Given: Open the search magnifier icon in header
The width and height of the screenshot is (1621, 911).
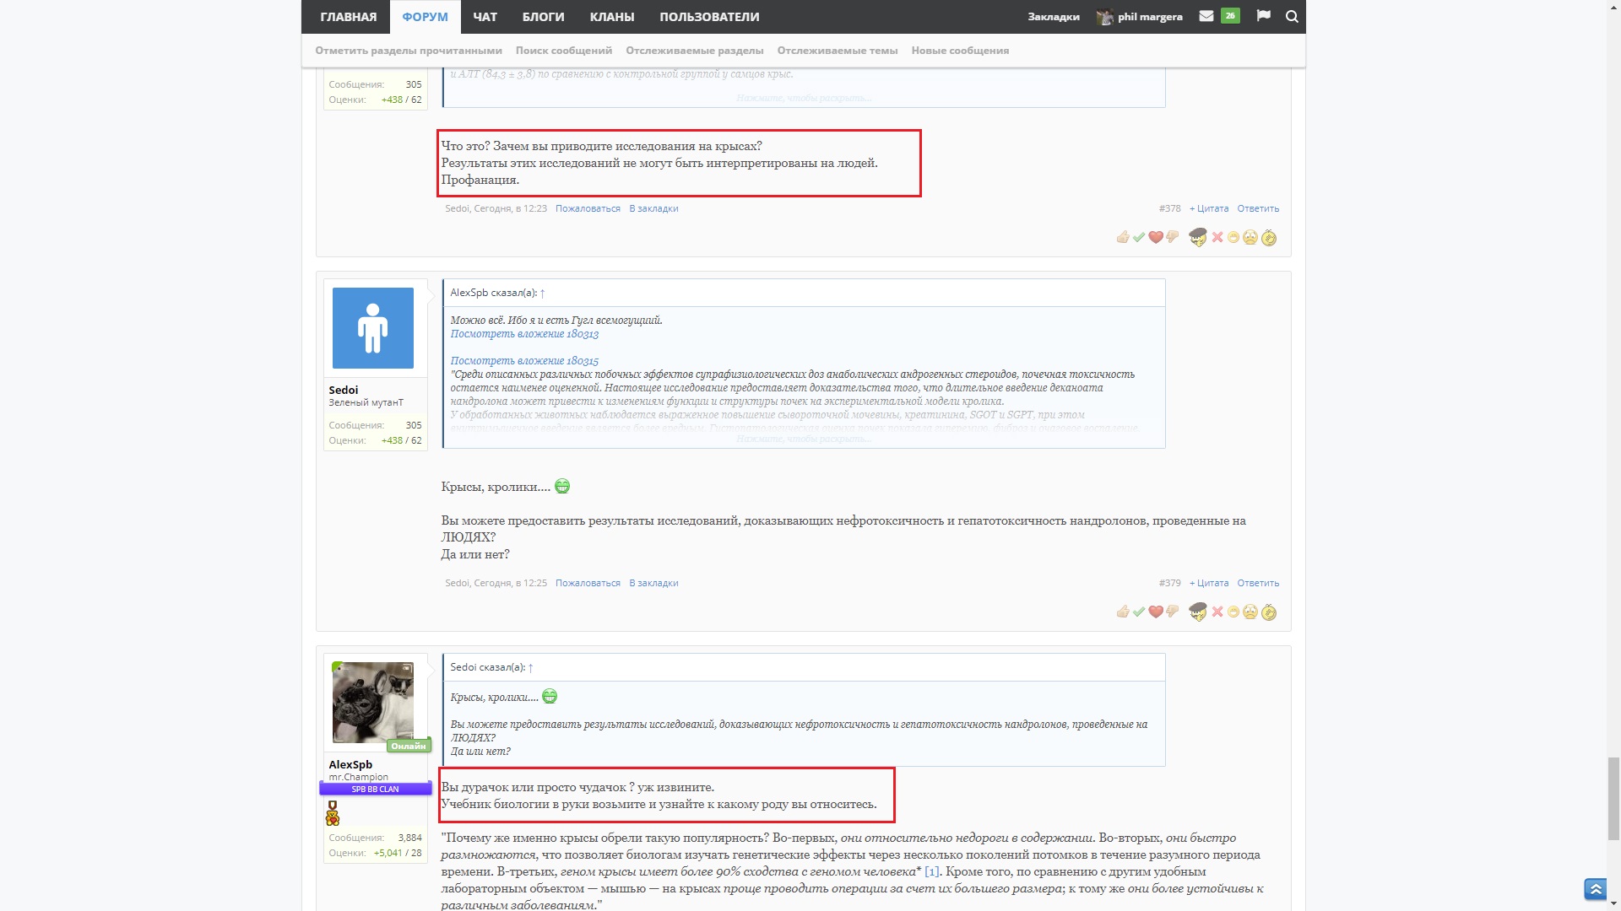Looking at the screenshot, I should pos(1292,16).
